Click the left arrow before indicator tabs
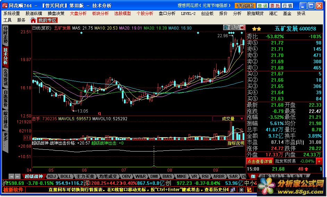This screenshot has height=197, width=327. point(11,177)
